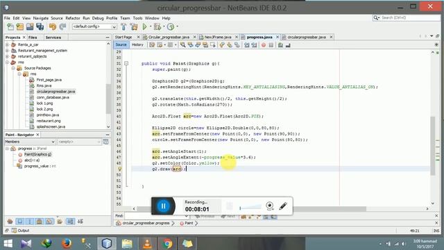Open the Firefox taskbar icon
444x250 pixels.
67,244
